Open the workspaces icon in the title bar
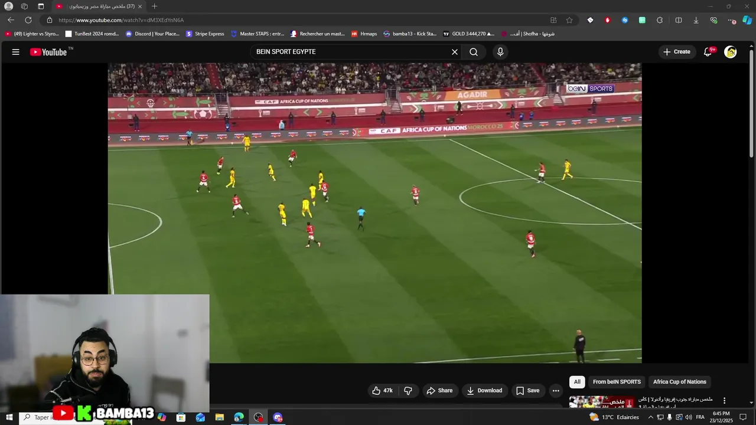The width and height of the screenshot is (756, 425). pyautogui.click(x=24, y=6)
